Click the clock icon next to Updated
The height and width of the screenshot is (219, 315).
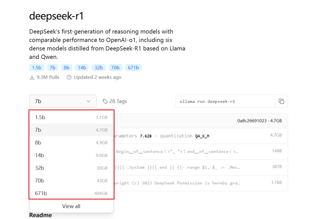(x=69, y=77)
